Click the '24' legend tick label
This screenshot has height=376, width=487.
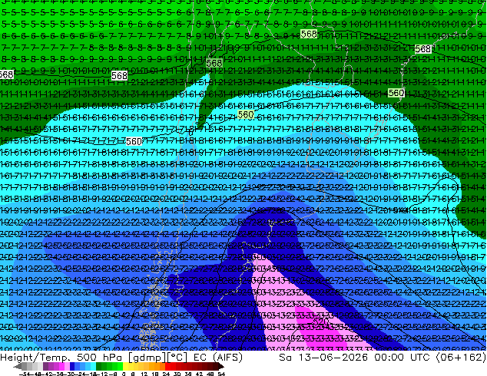click(x=167, y=374)
